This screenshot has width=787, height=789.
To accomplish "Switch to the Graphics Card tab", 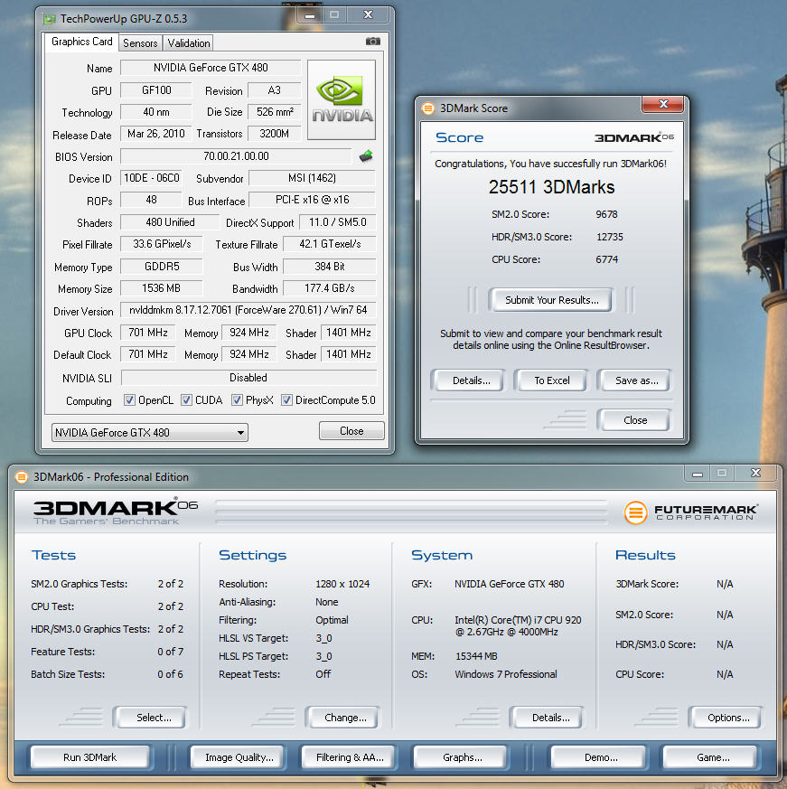I will (81, 42).
